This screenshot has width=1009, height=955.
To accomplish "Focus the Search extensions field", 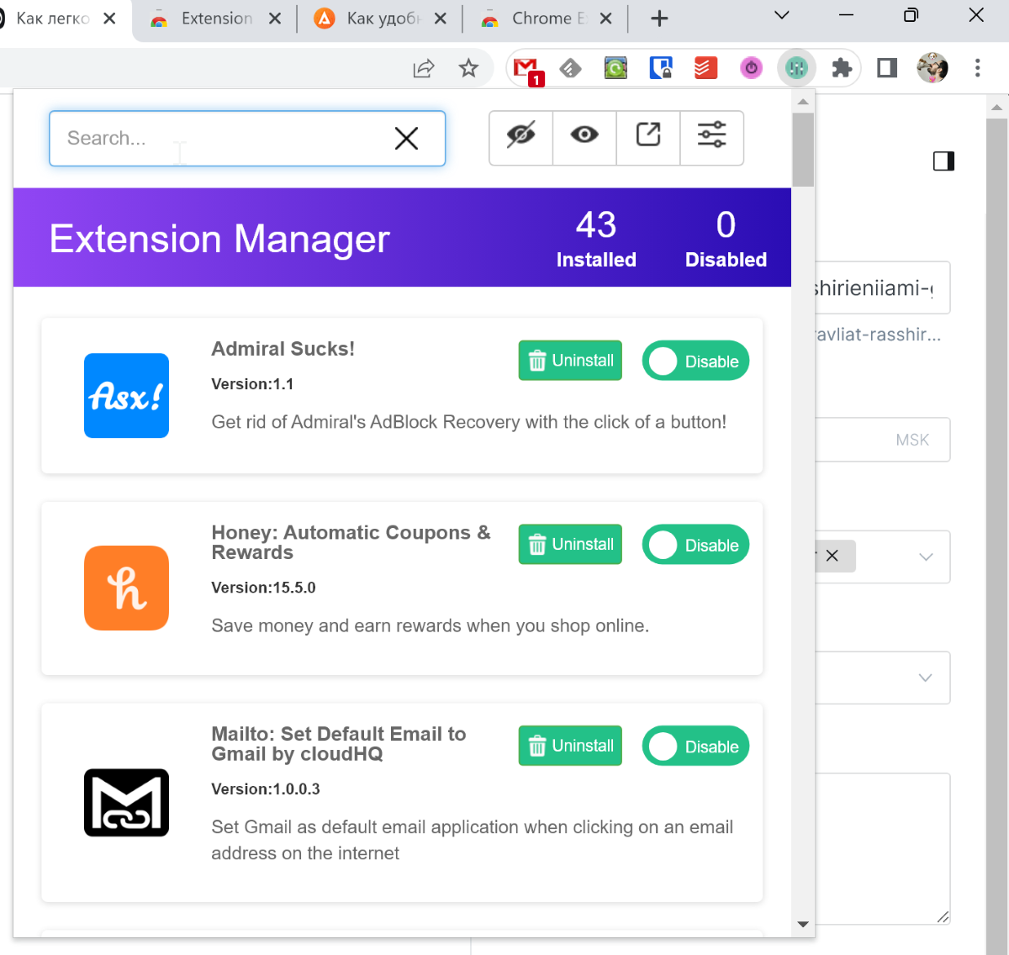I will pos(247,139).
